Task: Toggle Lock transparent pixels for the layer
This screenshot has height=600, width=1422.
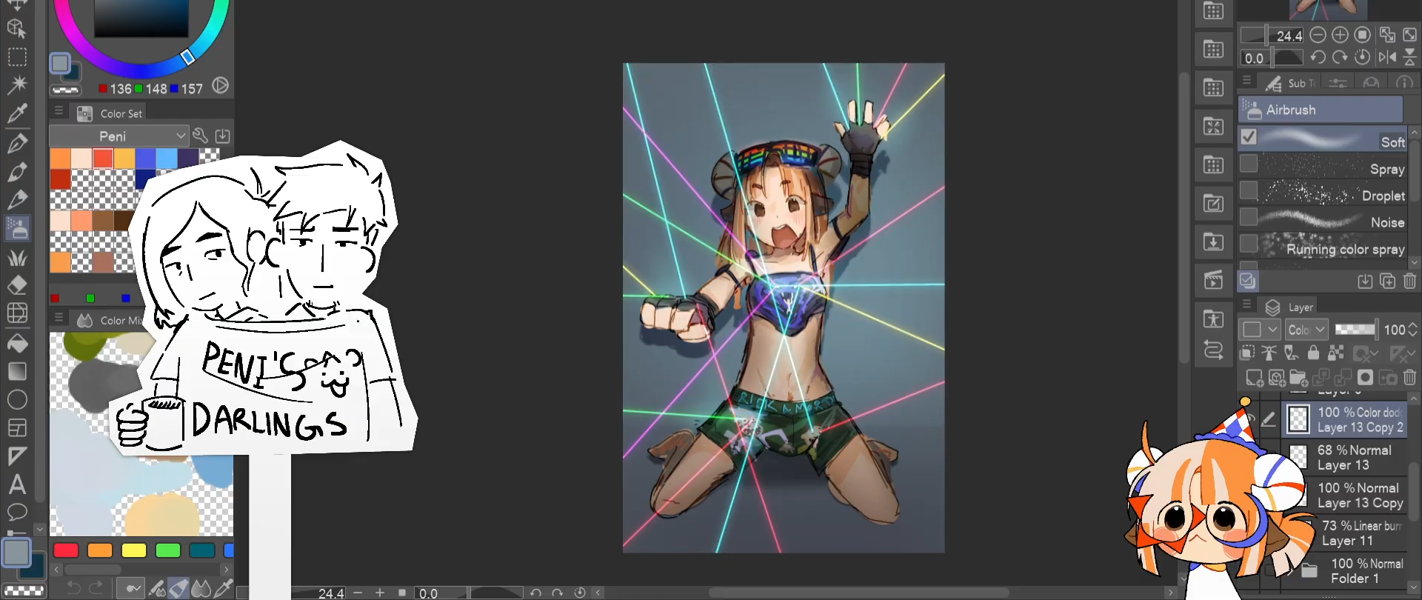Action: (x=1335, y=353)
